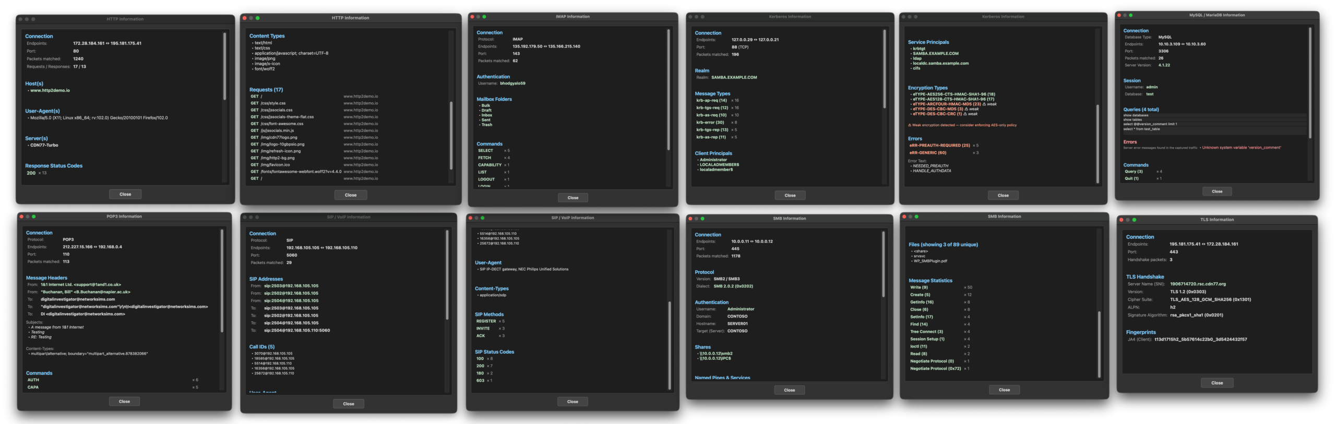This screenshot has width=1336, height=424.
Task: Click Close in the IMAP Information window
Action: click(573, 198)
